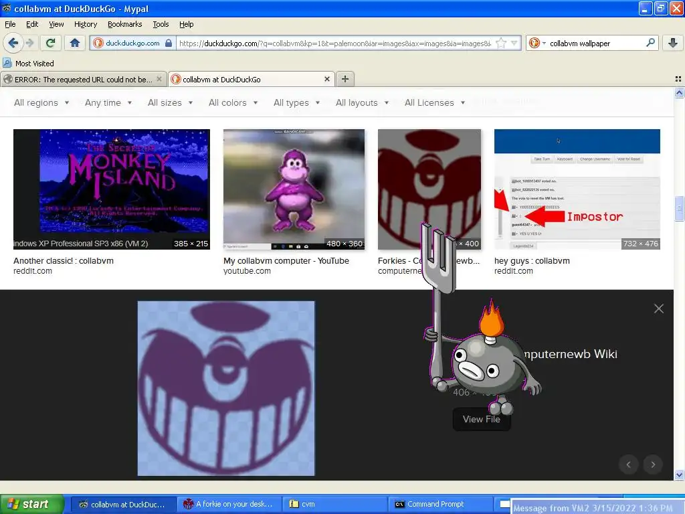Expand the All sizes filter
The height and width of the screenshot is (514, 685).
click(x=170, y=102)
